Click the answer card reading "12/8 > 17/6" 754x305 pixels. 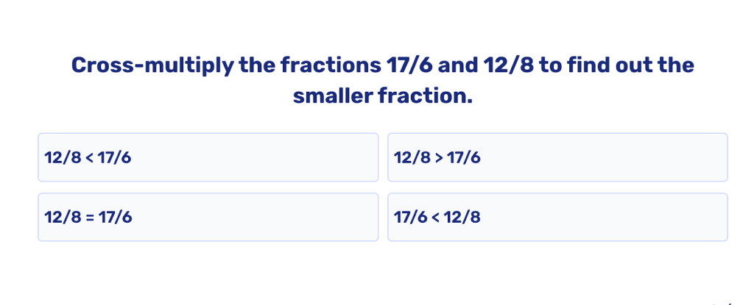(557, 157)
